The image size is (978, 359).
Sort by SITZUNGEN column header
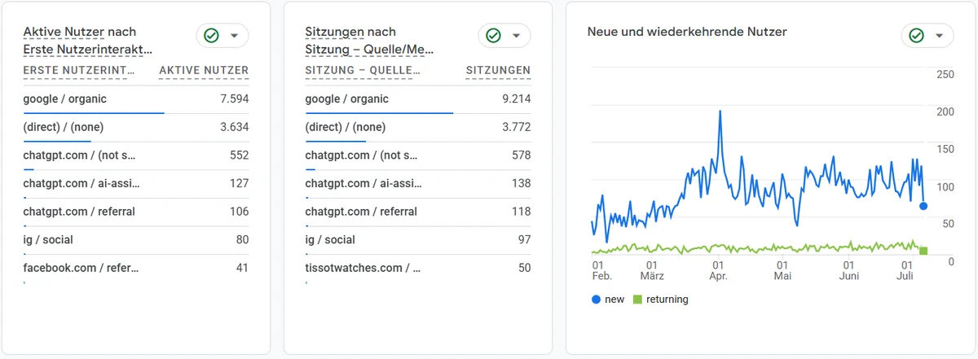click(498, 71)
